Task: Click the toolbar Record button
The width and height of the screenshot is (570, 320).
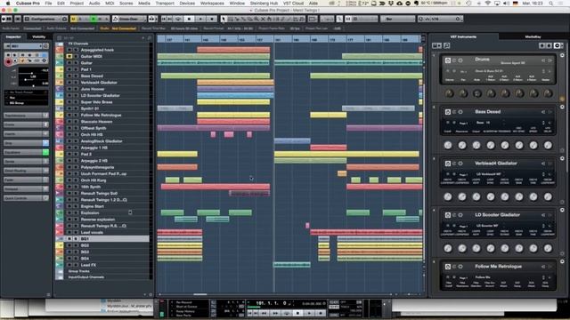Action: click(212, 19)
